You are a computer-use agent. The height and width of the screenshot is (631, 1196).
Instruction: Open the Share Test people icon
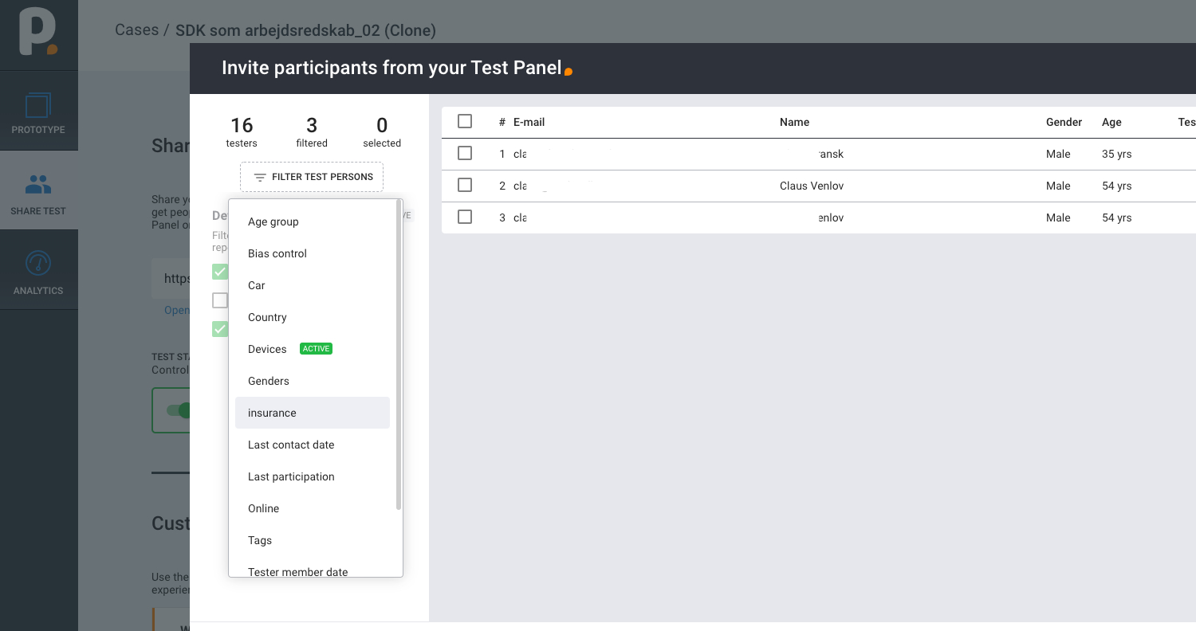(38, 186)
